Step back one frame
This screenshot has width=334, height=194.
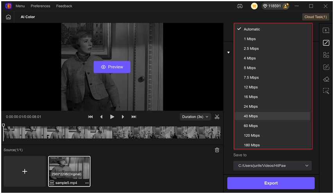[x=102, y=117]
